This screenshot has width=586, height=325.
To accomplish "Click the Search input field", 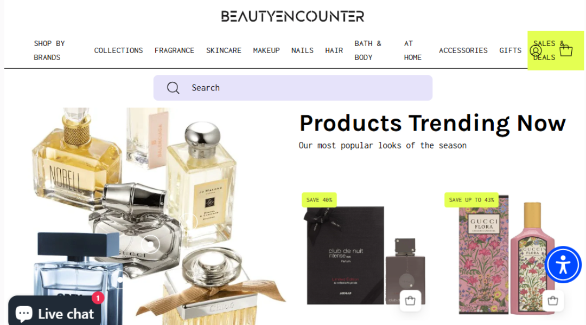I will click(292, 88).
